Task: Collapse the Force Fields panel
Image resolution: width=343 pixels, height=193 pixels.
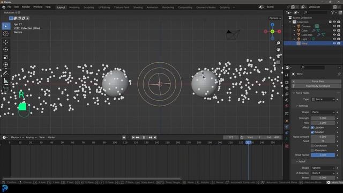Action: coord(294,93)
